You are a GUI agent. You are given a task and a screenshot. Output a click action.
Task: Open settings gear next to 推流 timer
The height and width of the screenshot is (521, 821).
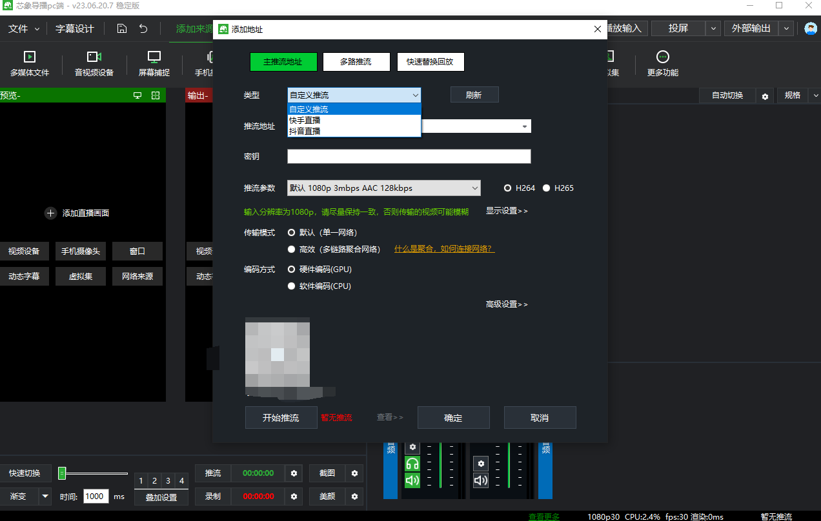point(294,473)
